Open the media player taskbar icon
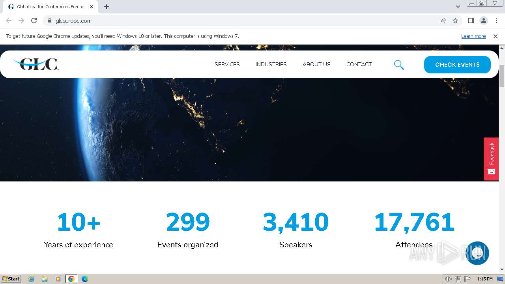505x284 pixels. (58, 279)
